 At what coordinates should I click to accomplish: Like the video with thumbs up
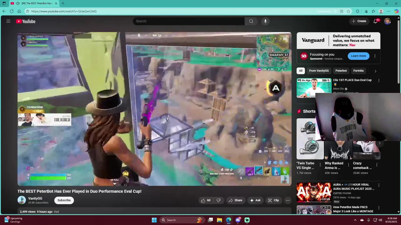(x=206, y=200)
